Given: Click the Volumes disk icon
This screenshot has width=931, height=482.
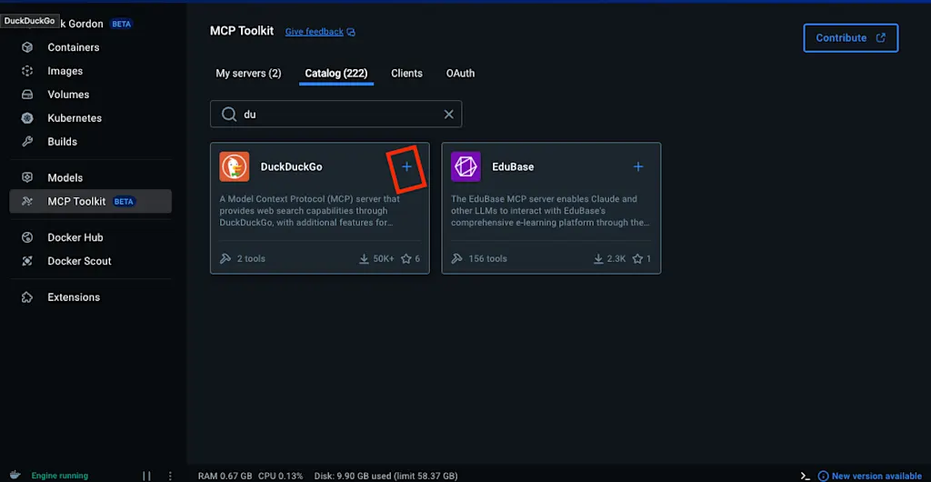Looking at the screenshot, I should click(26, 95).
